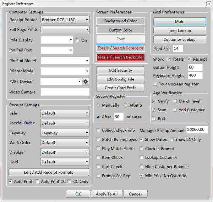Screen dimensions: 213x202
Task: Click the Totals / Search Backcolor swatch
Action: click(120, 57)
